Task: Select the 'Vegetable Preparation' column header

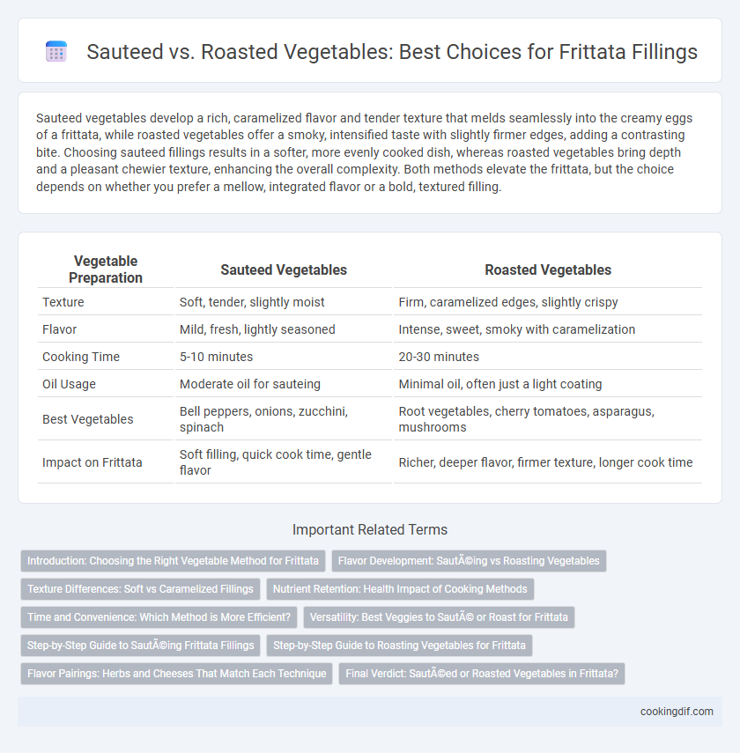Action: (106, 269)
